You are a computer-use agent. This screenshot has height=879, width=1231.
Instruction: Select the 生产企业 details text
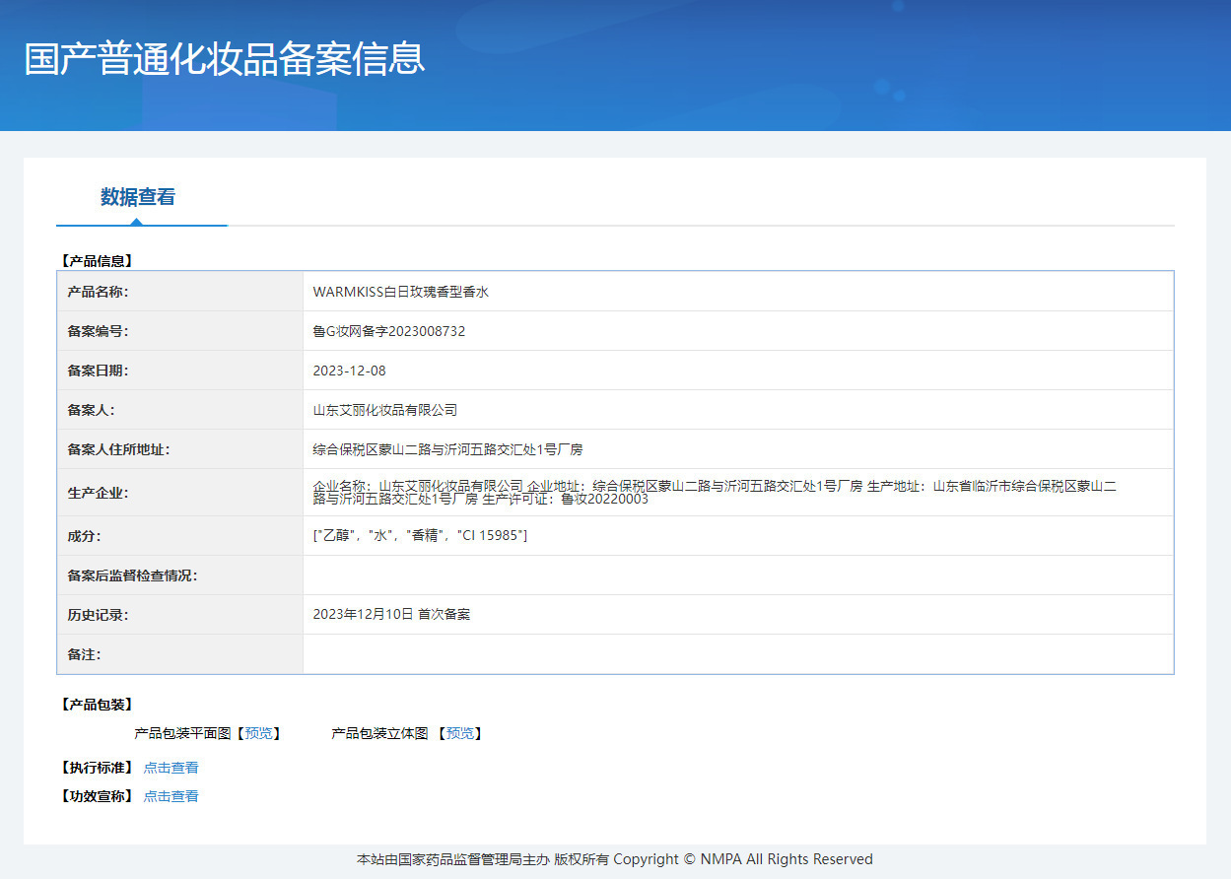tap(715, 493)
